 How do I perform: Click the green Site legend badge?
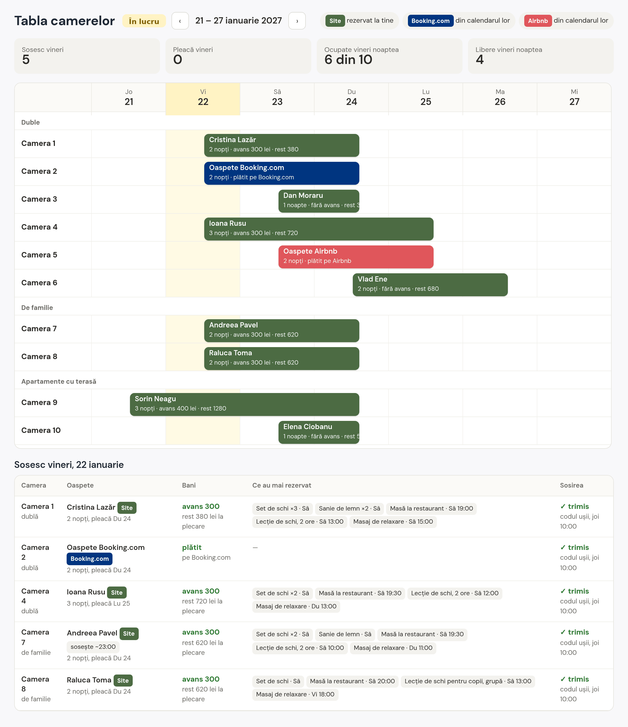click(x=335, y=21)
